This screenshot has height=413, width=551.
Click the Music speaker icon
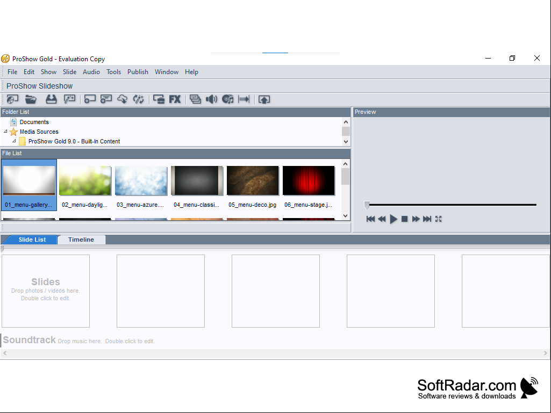tap(211, 99)
